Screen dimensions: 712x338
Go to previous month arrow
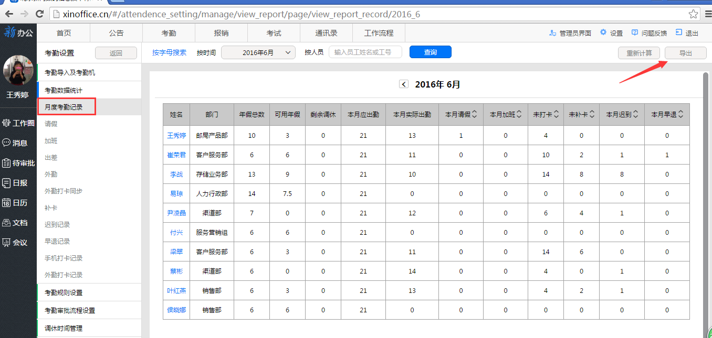[x=404, y=84]
